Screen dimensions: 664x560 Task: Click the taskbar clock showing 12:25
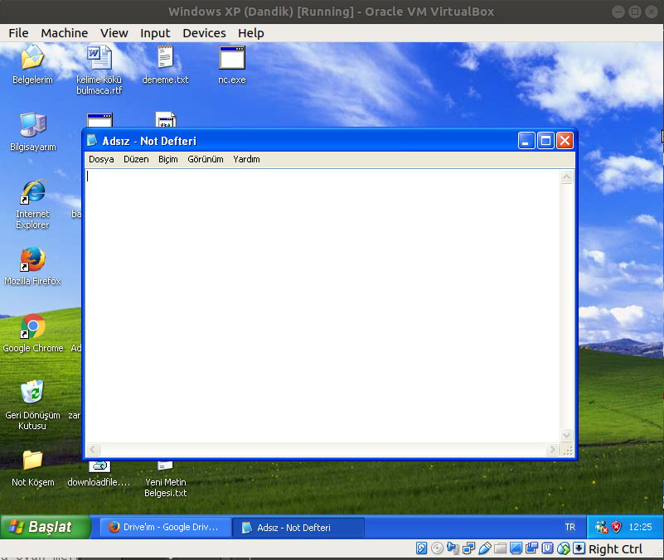640,527
